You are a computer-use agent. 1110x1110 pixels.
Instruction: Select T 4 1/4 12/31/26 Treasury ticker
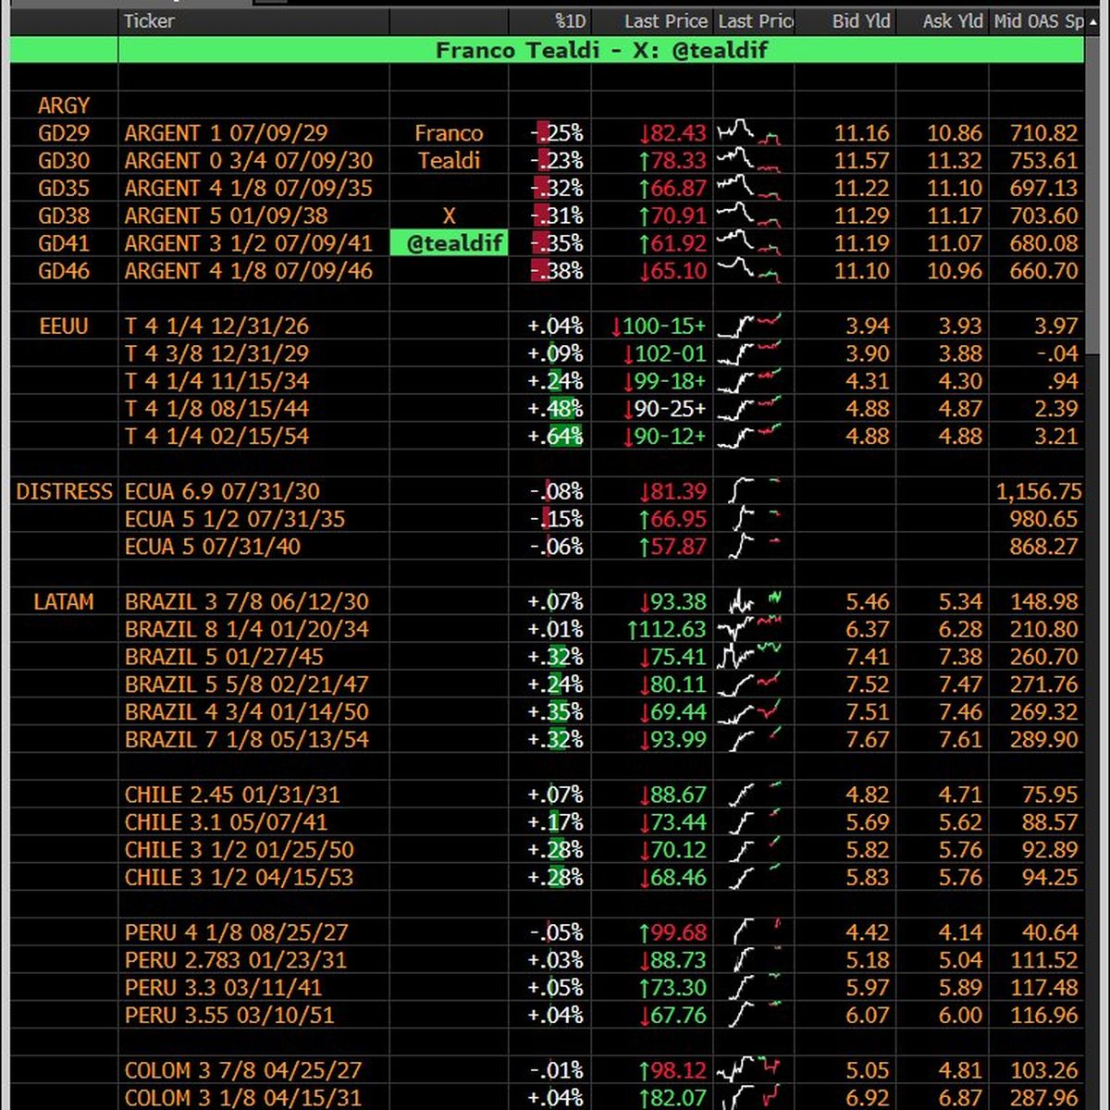tap(216, 327)
